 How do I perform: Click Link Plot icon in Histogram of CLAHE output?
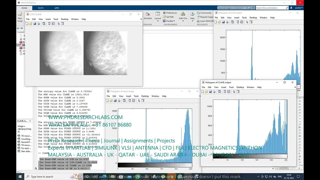pyautogui.click(x=219, y=91)
